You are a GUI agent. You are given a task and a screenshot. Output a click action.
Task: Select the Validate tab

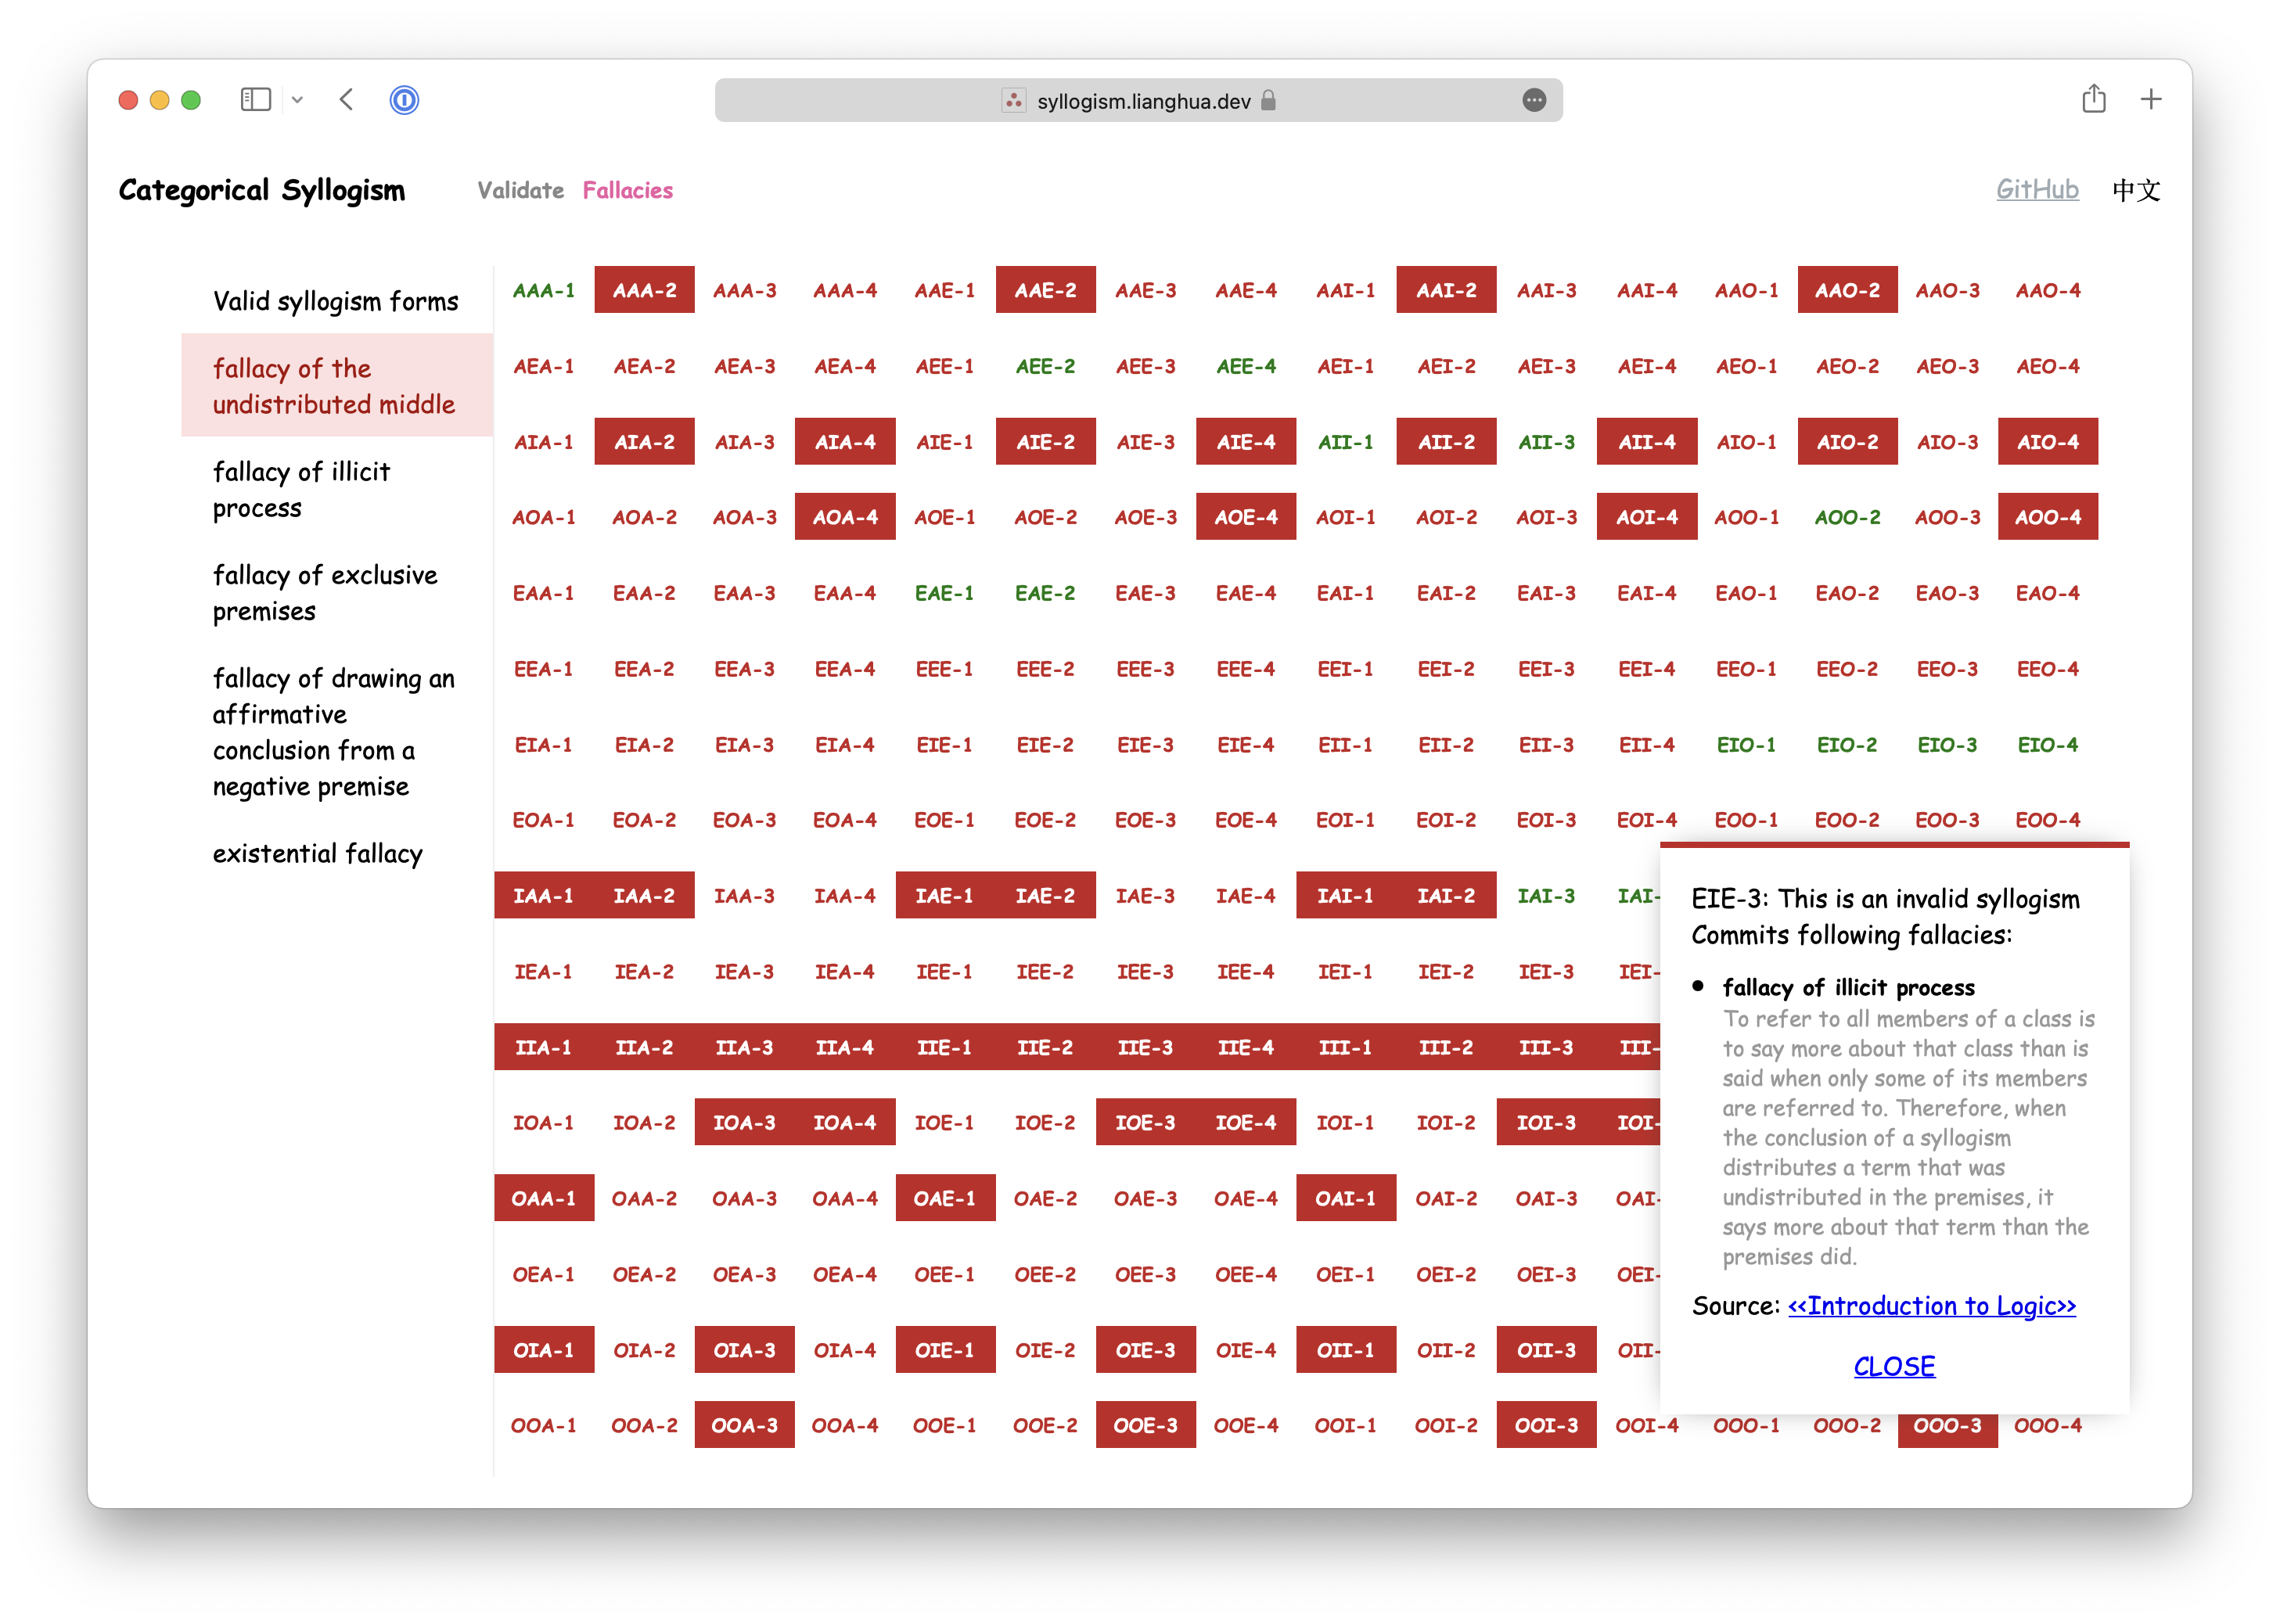pyautogui.click(x=519, y=190)
